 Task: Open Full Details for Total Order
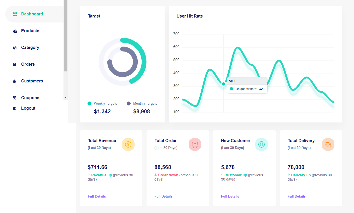tap(164, 196)
